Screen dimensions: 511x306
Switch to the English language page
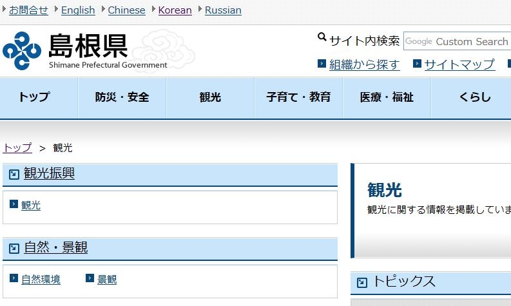tap(78, 10)
